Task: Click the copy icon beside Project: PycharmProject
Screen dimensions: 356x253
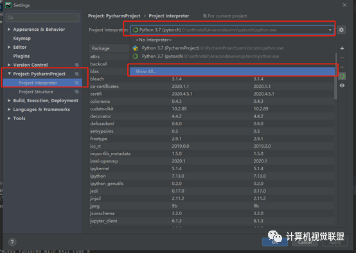Action: 77,74
